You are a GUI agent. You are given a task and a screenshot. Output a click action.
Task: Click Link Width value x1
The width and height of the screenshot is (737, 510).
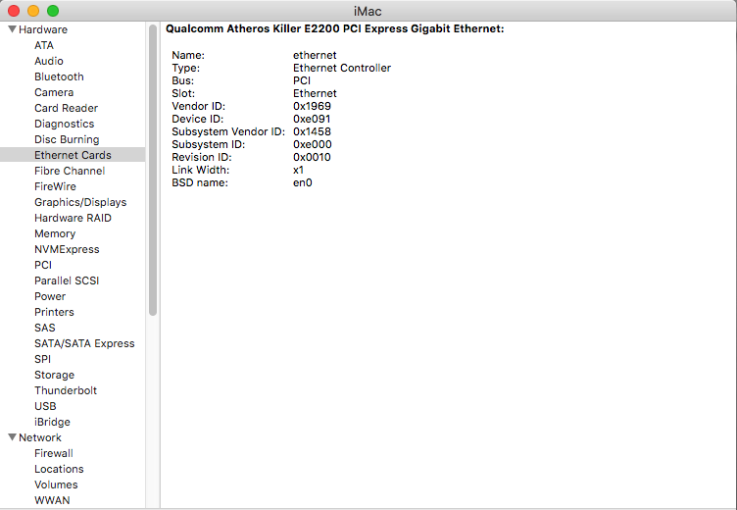pos(298,170)
